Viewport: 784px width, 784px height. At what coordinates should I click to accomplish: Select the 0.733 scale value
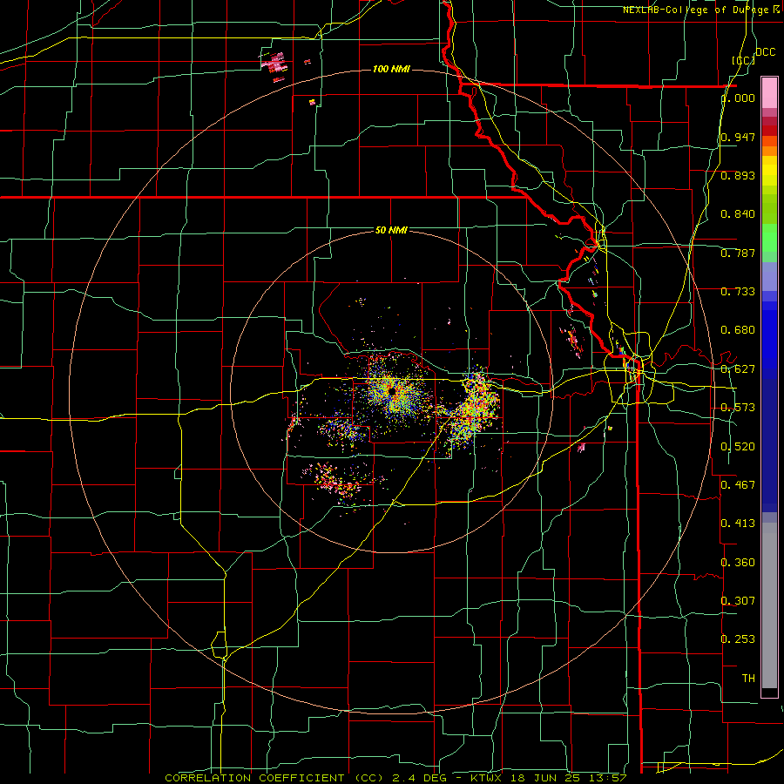pyautogui.click(x=738, y=292)
